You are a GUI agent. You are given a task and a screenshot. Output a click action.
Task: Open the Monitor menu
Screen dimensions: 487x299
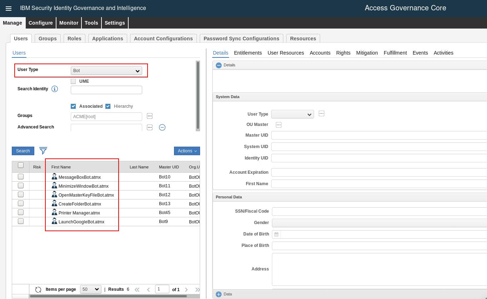69,23
